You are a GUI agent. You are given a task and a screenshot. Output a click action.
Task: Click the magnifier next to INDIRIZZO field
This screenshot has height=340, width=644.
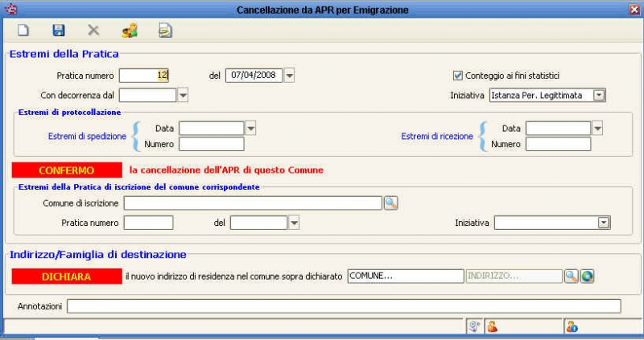[x=571, y=276]
